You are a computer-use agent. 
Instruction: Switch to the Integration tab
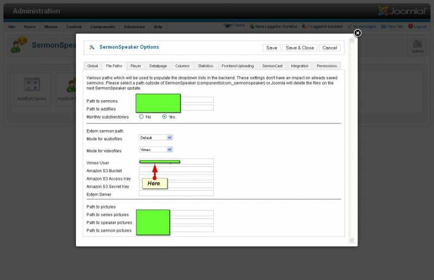click(x=299, y=66)
